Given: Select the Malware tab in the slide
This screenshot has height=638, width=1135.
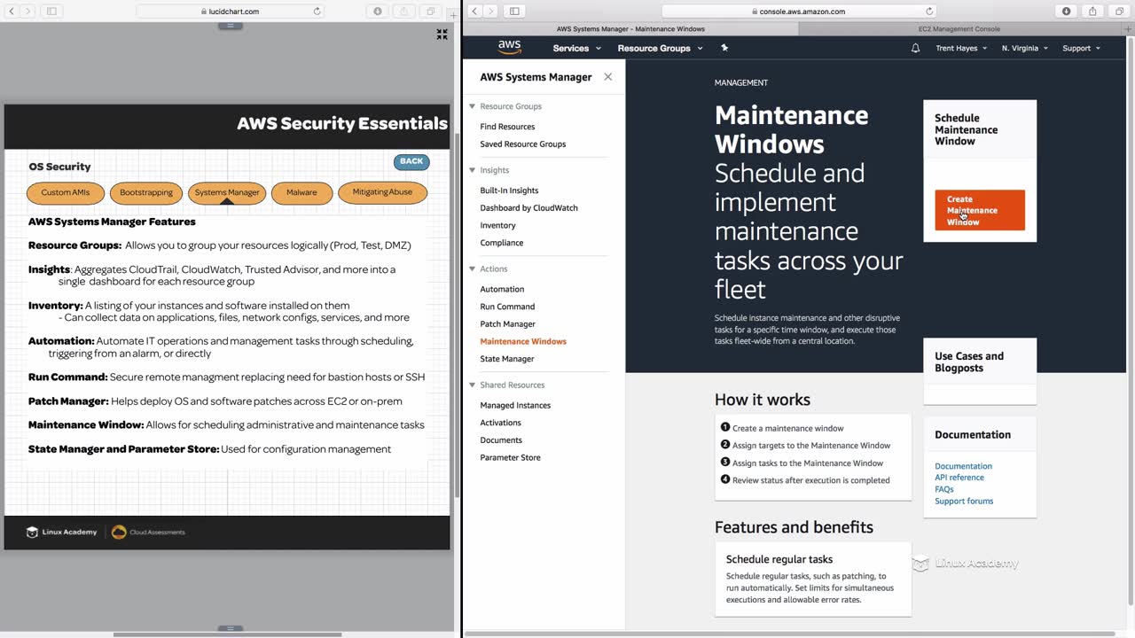Looking at the screenshot, I should 301,192.
